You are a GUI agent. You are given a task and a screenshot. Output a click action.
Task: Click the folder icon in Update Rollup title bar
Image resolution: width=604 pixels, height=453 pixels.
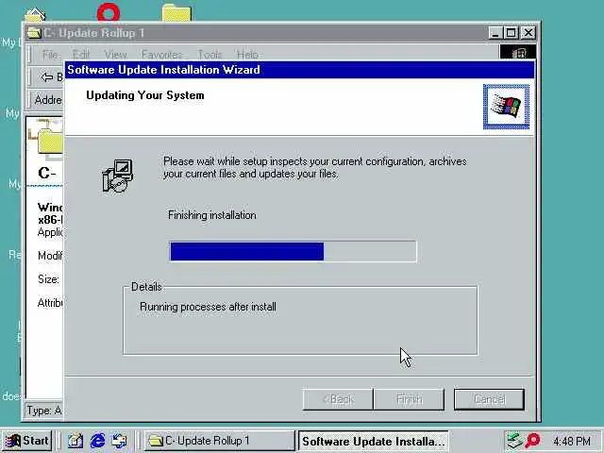pos(34,33)
